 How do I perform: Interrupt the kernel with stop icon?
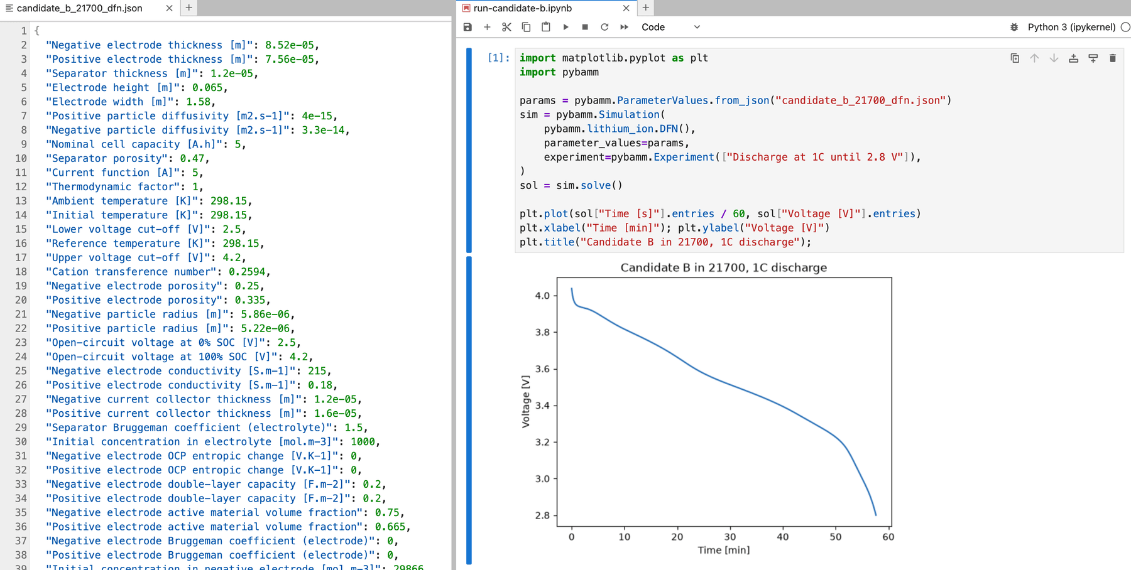click(x=585, y=27)
